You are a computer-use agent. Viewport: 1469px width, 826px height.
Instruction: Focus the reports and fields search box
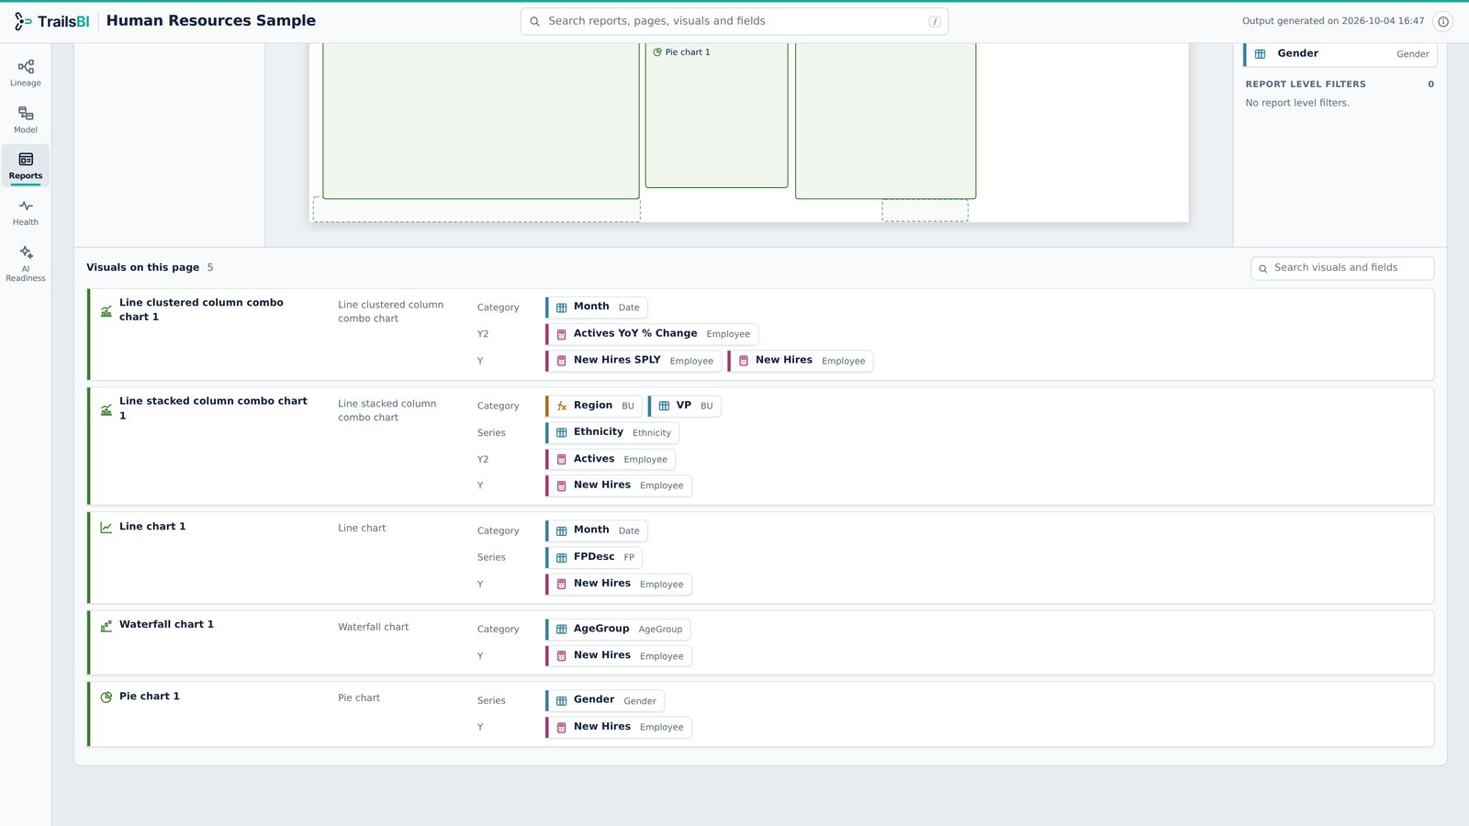(734, 21)
